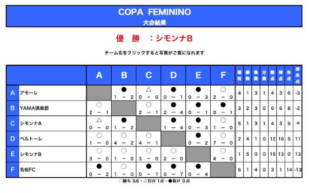Screen dimensions: 309x193
Task: Click the red 優勝 シモンナB winner text
Action: click(x=154, y=38)
